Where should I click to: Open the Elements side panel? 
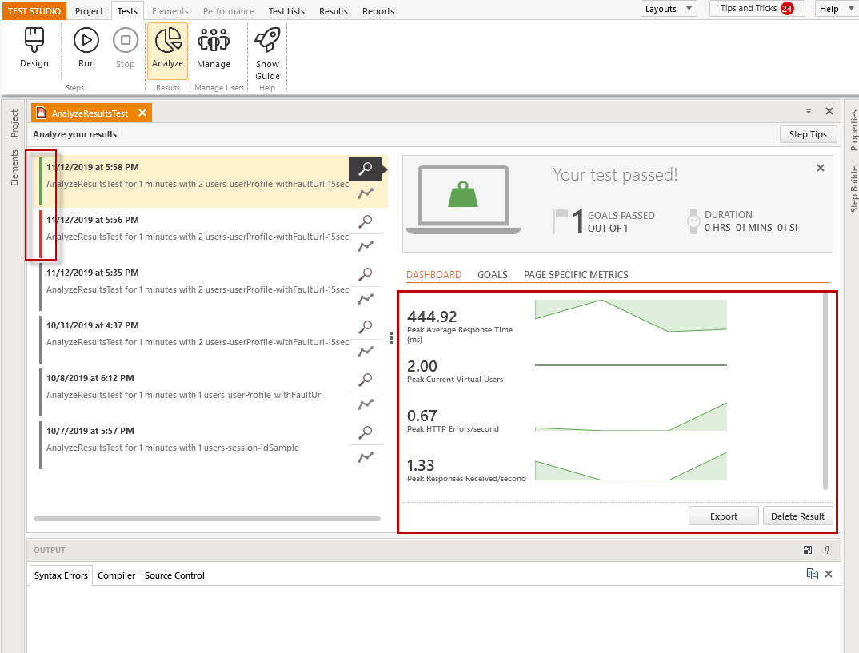(14, 168)
